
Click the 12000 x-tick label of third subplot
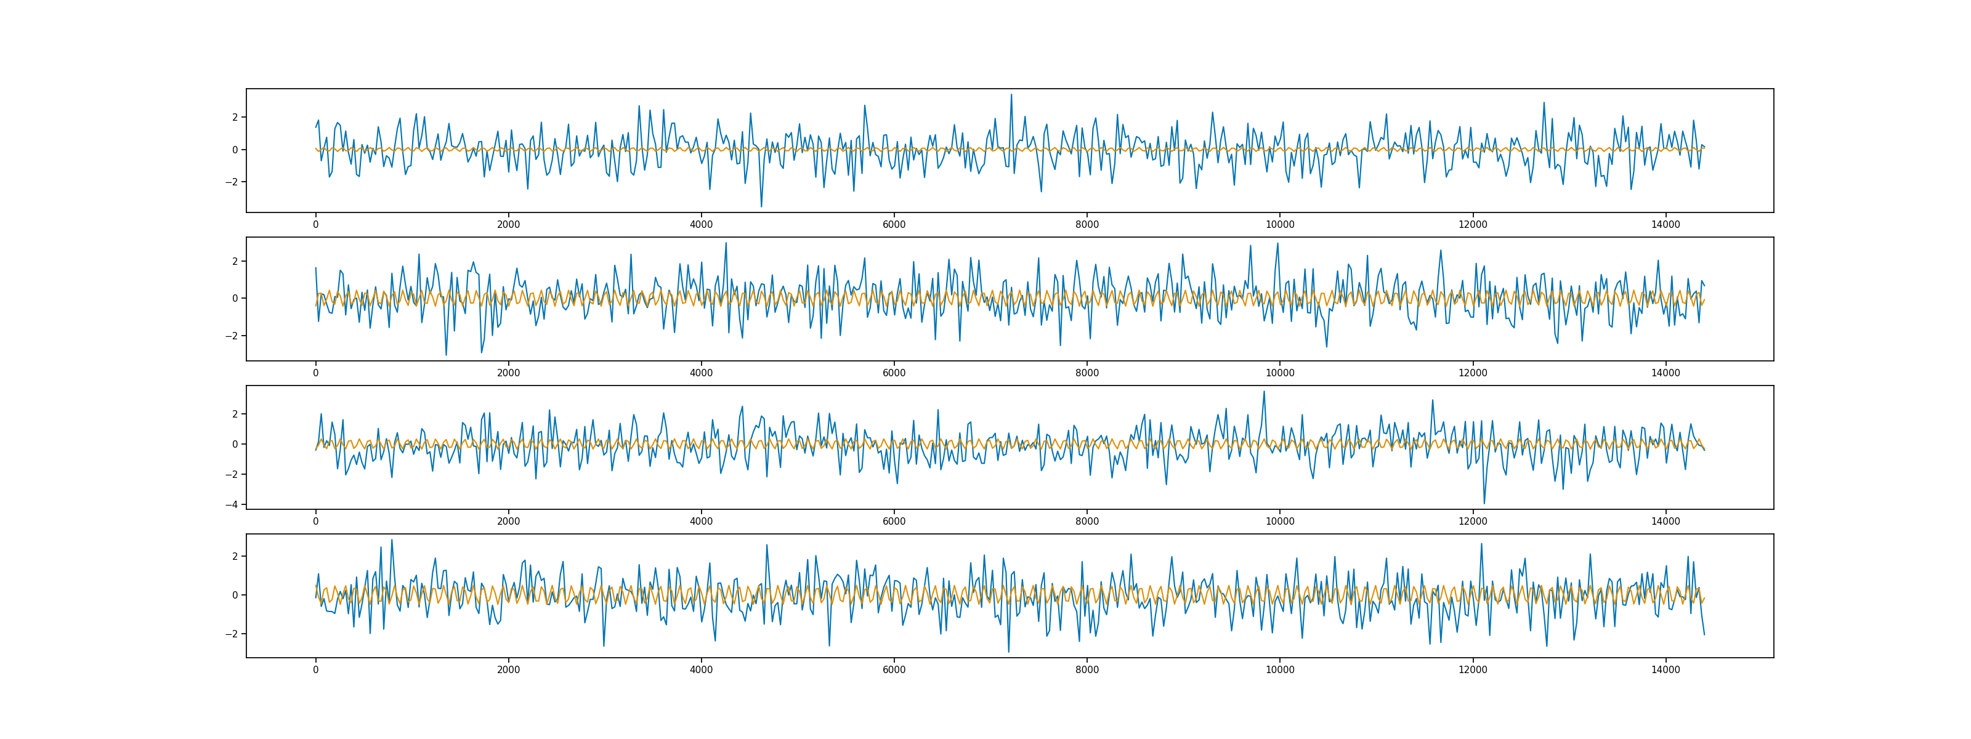pos(1473,522)
